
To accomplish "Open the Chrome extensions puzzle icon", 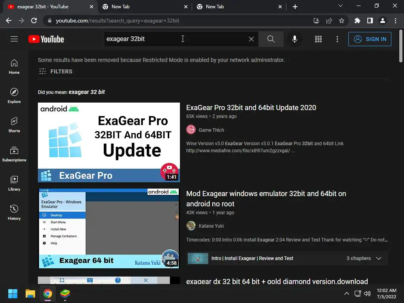I will click(357, 21).
